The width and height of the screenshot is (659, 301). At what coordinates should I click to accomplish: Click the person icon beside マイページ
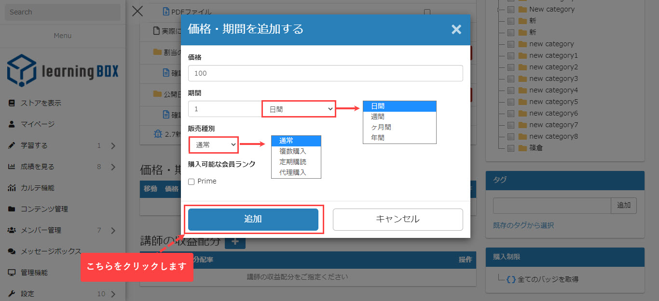click(12, 124)
